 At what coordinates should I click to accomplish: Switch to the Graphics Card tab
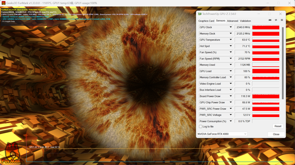tap(206, 21)
